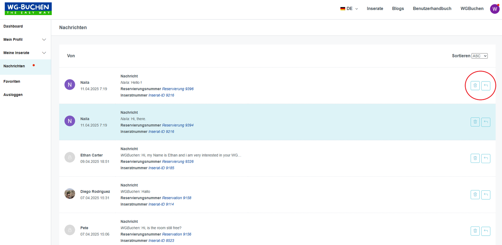The height and width of the screenshot is (245, 502).
Task: Open Benutzerhandbuch in the top navigation
Action: [432, 9]
